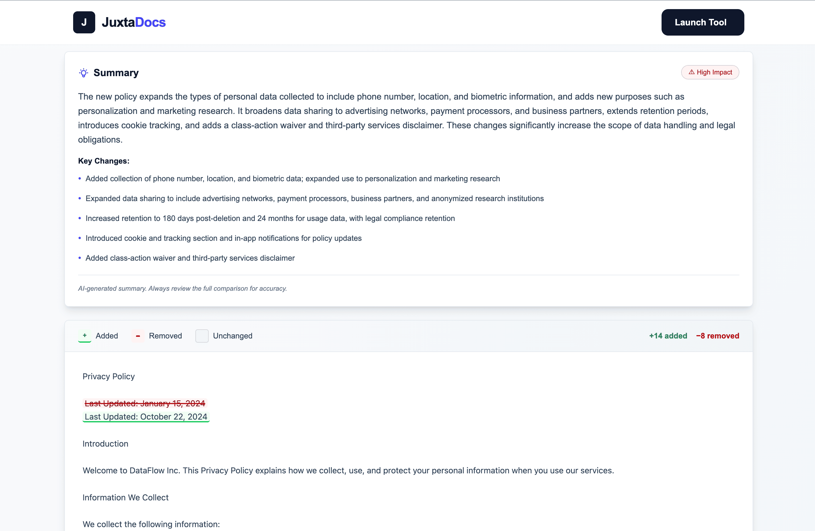Click the Information We Collect heading
Viewport: 815px width, 531px height.
(125, 497)
